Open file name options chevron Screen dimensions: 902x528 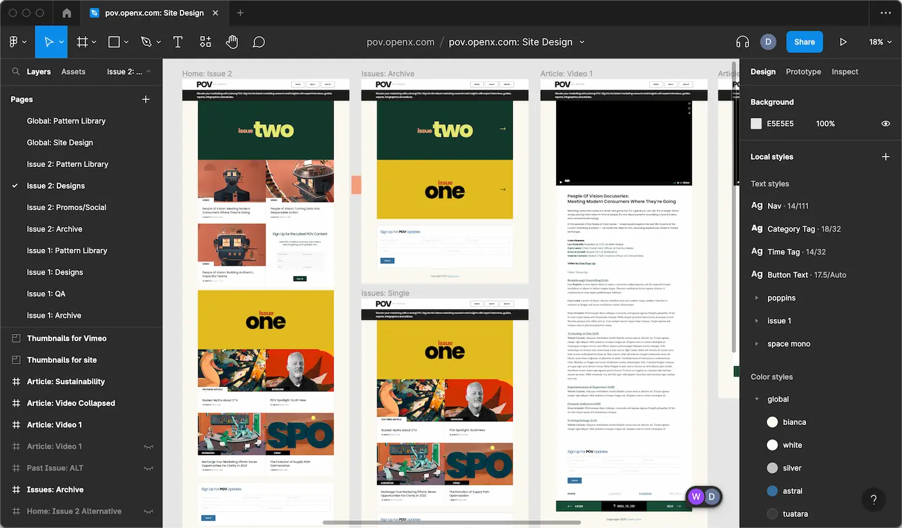pos(582,42)
